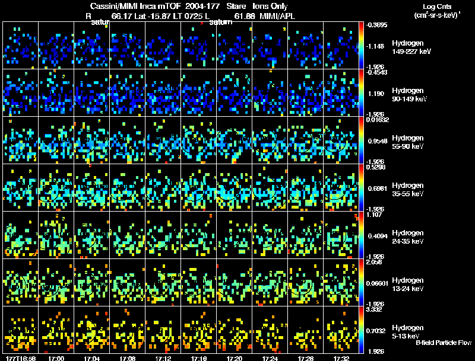Select the Hydrogen 24-35 keV panel at 17:00
The width and height of the screenshot is (475, 361).
coord(56,235)
